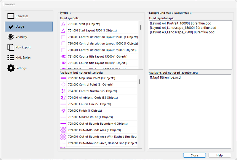This screenshot has width=237, height=160.
Task: Click the PDF Export pages icon
Action: pos(11,47)
